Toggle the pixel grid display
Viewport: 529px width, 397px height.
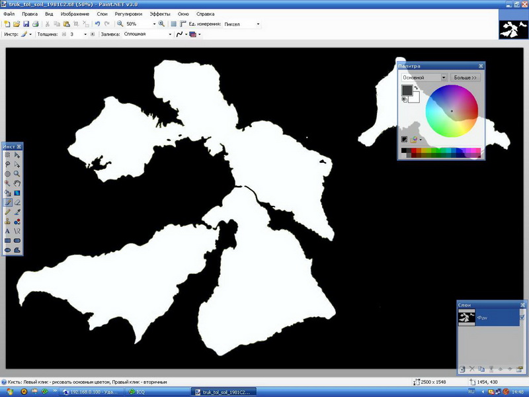tap(173, 24)
